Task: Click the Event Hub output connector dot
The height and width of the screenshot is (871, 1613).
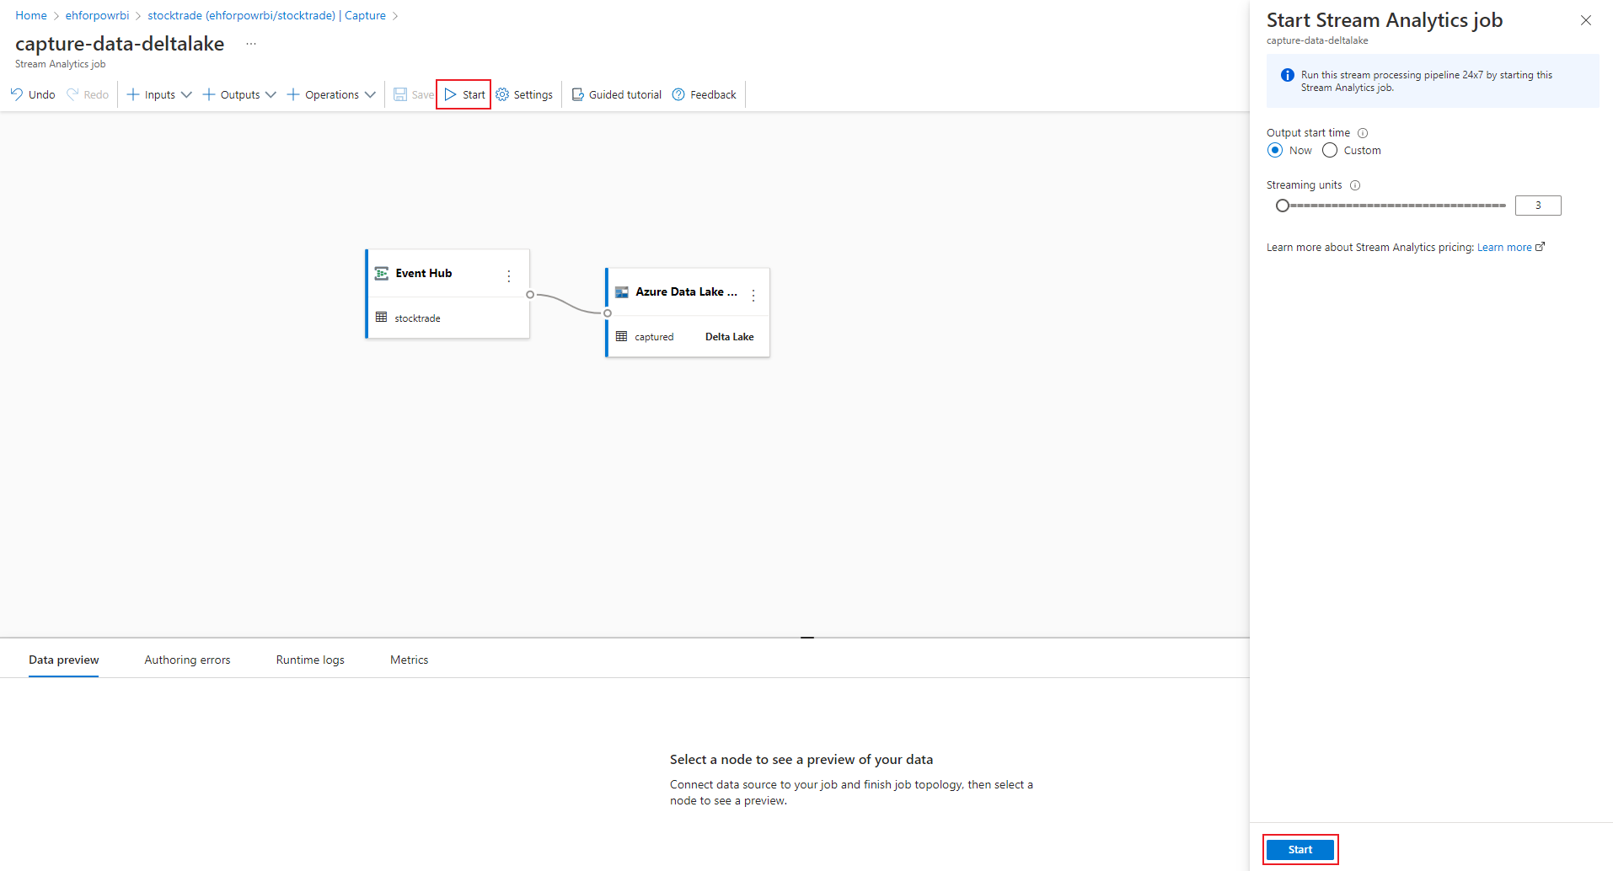Action: (530, 295)
